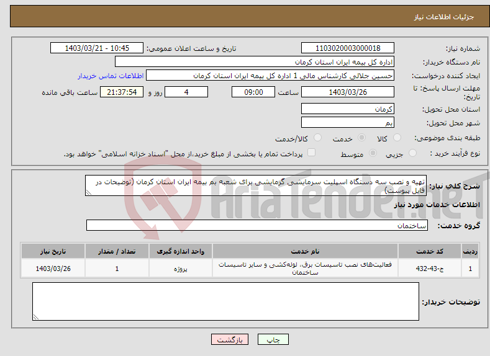
Task: Click the response deadline date 1403/03/26 field
Action: [348, 92]
